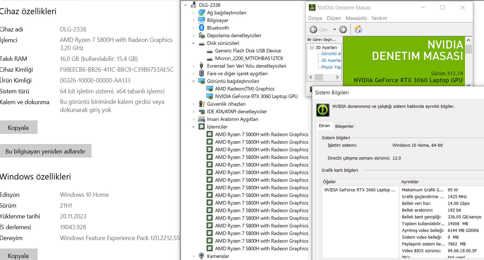Open the Masaüstü menu
This screenshot has width=484, height=260.
click(x=356, y=18)
